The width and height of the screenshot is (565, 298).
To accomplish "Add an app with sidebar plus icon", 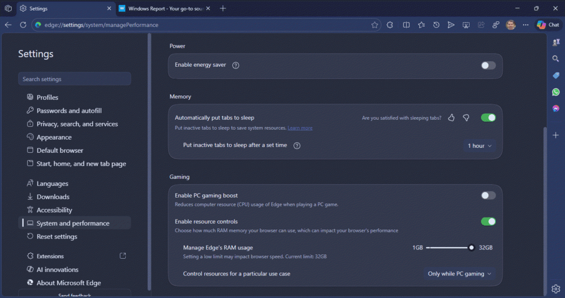I will (556, 135).
